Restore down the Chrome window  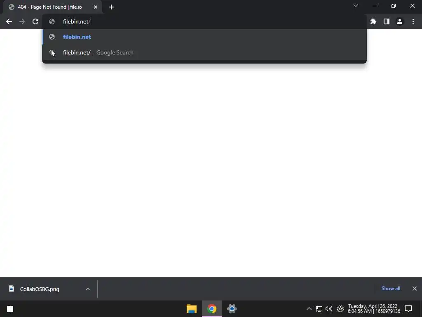[x=394, y=6]
